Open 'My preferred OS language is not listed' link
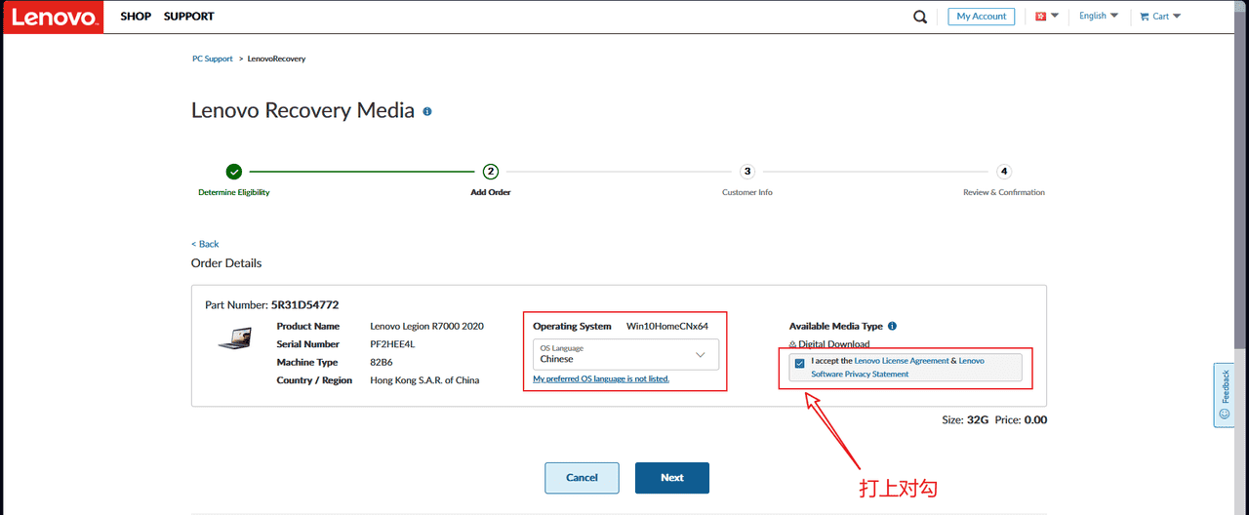The width and height of the screenshot is (1249, 515). tap(601, 378)
